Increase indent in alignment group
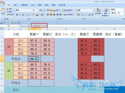 [x=60, y=15]
